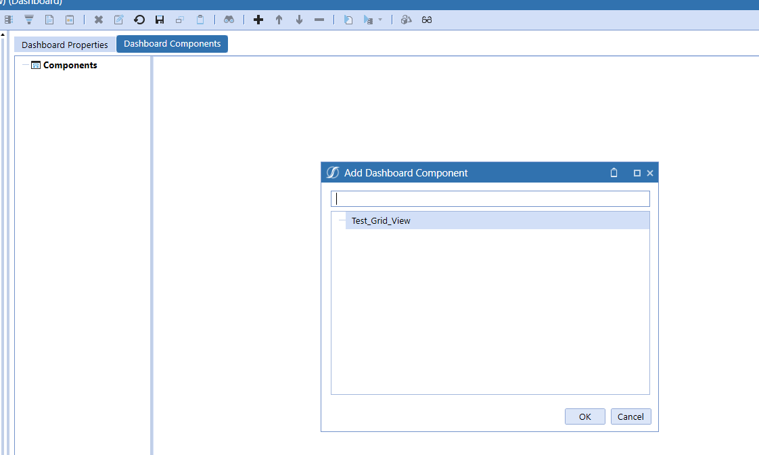The height and width of the screenshot is (455, 759).
Task: Switch to Dashboard Properties tab
Action: (x=65, y=45)
